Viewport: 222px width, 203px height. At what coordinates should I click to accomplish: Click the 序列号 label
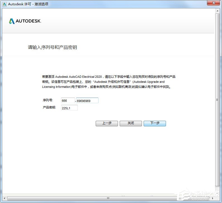(x=48, y=100)
